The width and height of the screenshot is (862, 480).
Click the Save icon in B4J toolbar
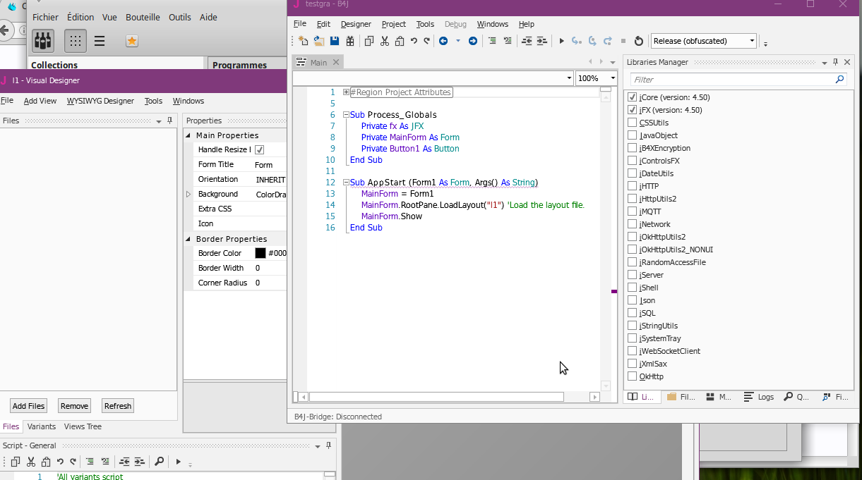(335, 41)
